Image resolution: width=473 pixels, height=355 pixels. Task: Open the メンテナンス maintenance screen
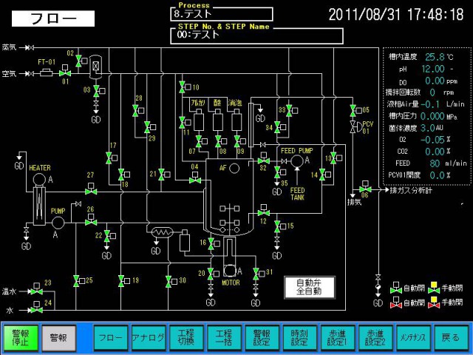coord(413,338)
